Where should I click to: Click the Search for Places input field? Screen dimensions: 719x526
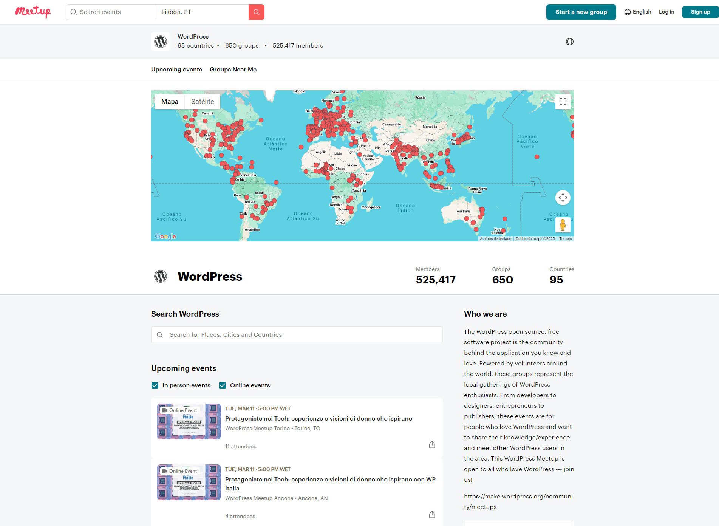coord(297,335)
